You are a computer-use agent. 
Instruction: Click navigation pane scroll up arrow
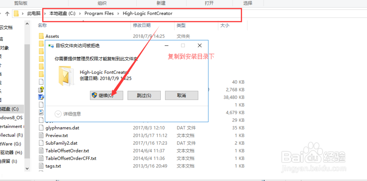(28, 24)
